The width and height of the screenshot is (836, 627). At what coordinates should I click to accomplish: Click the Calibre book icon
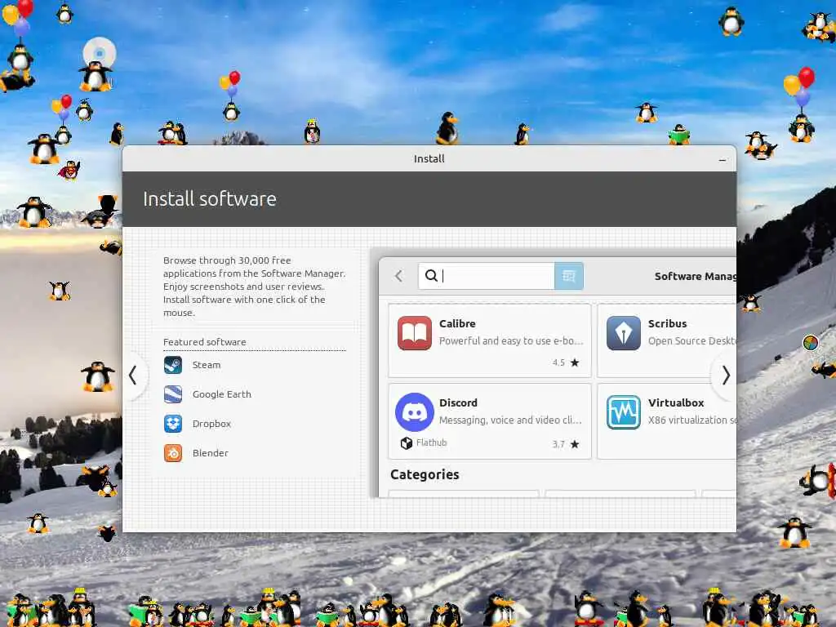click(414, 333)
